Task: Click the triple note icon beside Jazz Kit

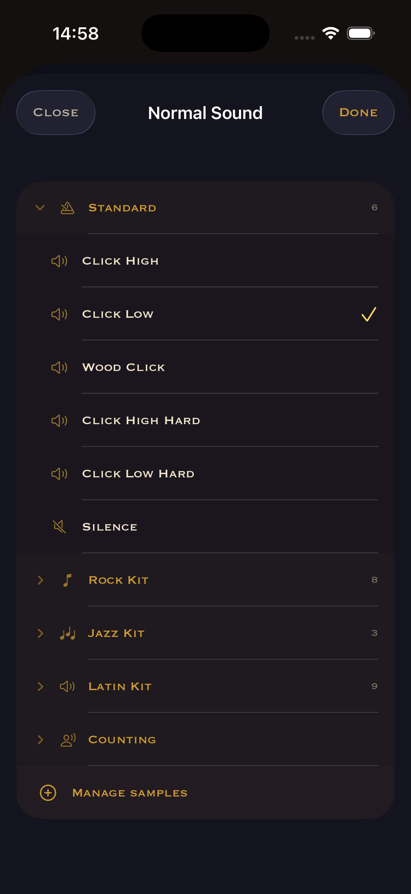Action: [x=67, y=633]
